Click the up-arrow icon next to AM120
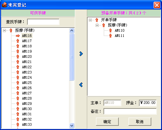 tap(18, 57)
